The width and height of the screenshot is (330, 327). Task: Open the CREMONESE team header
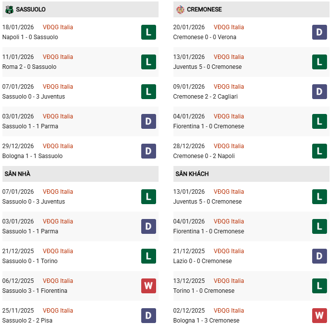[204, 9]
